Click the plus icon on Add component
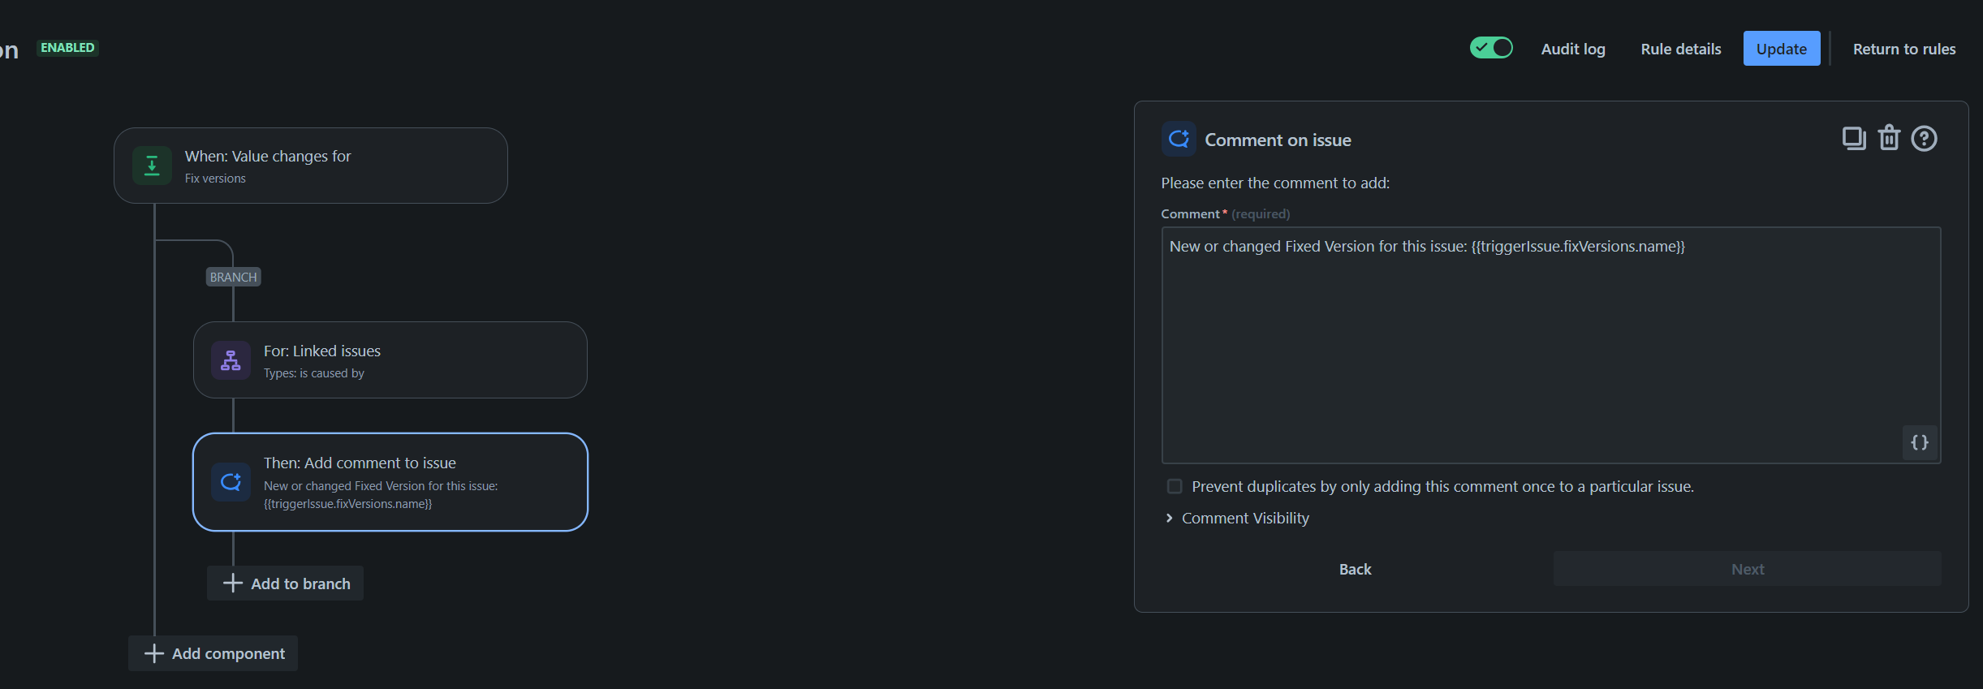 [x=153, y=653]
